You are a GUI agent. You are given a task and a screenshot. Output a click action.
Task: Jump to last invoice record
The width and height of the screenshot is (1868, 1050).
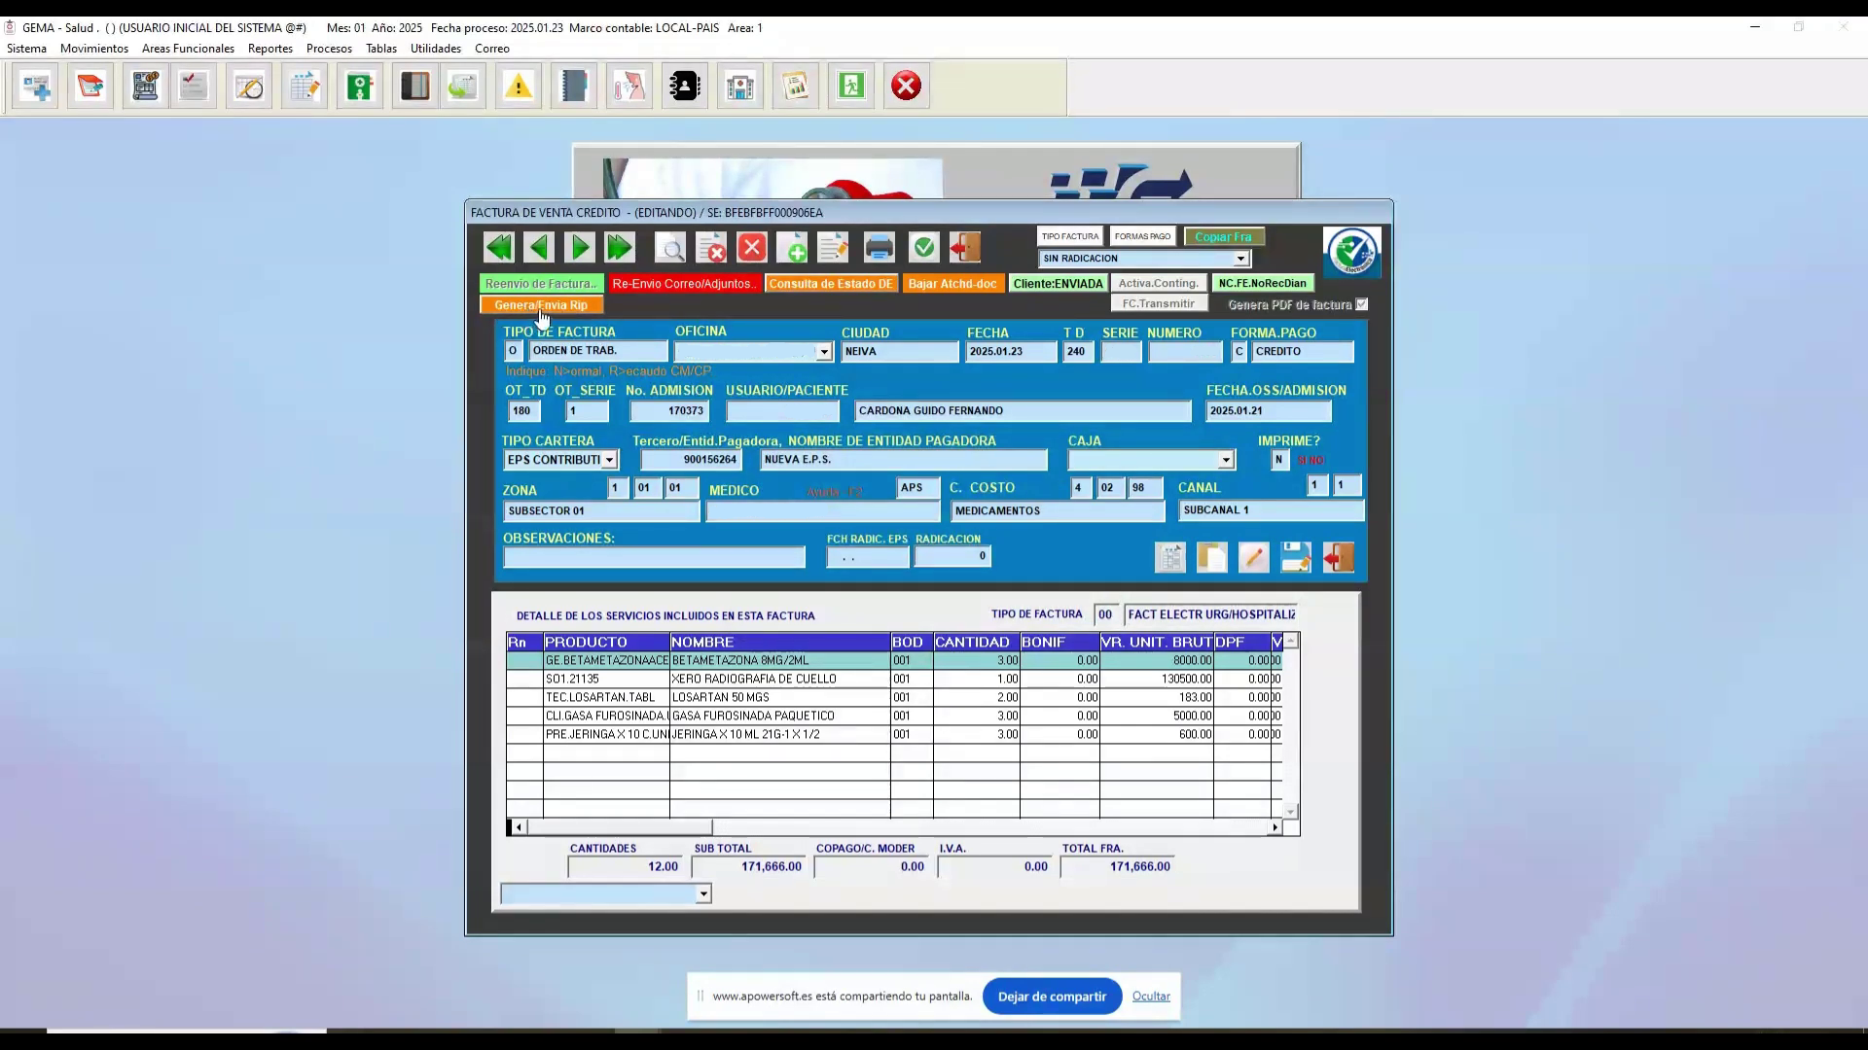click(620, 248)
